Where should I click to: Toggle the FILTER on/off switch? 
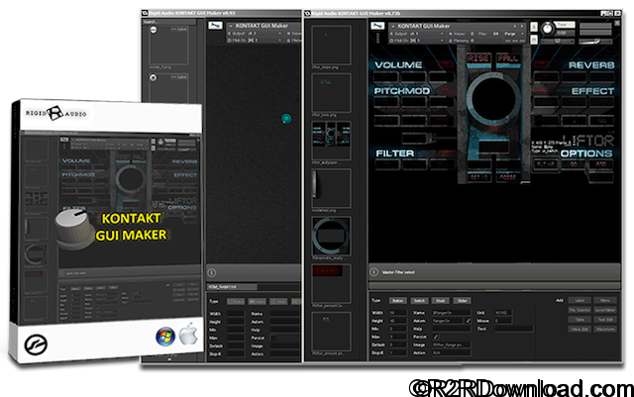[x=445, y=153]
